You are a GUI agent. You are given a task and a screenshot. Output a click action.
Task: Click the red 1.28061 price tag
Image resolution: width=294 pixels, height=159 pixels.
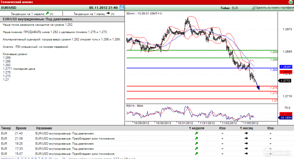point(286,72)
